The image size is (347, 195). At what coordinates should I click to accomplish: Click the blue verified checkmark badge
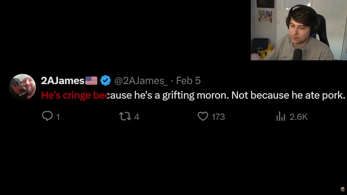[x=105, y=80]
